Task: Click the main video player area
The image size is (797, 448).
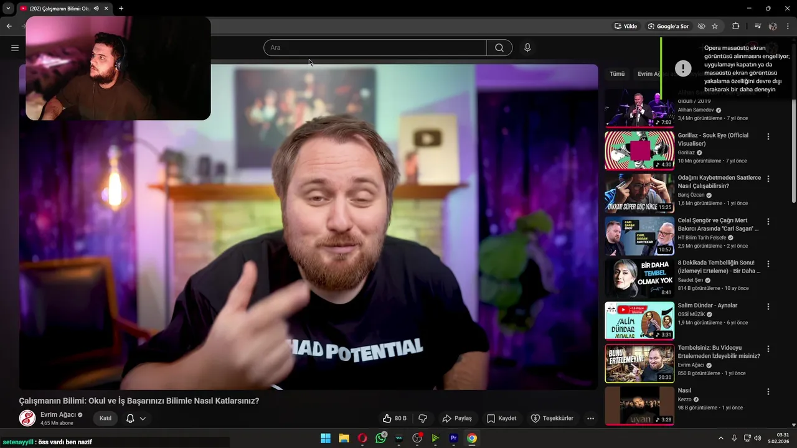Action: click(x=308, y=227)
